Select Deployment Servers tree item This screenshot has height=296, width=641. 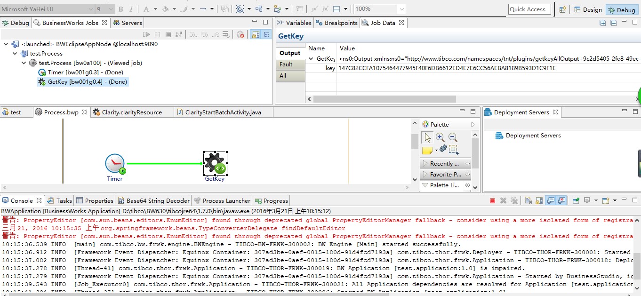pos(528,136)
